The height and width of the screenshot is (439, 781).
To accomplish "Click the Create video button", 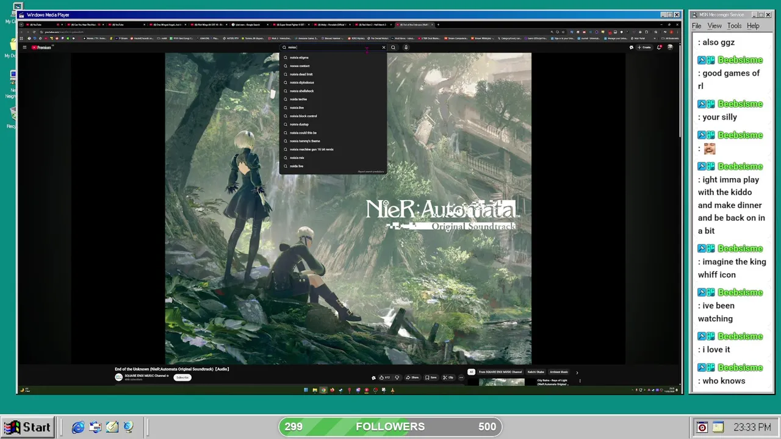I will [644, 47].
